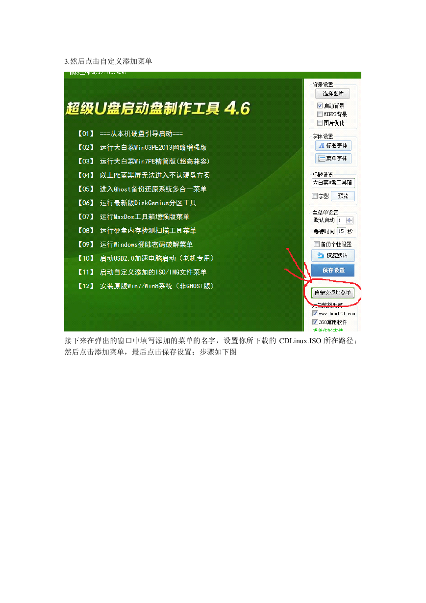
Task: Select menu entry 【11】 启动自定义添加的ISO/IMG文件菜单
Action: click(141, 272)
